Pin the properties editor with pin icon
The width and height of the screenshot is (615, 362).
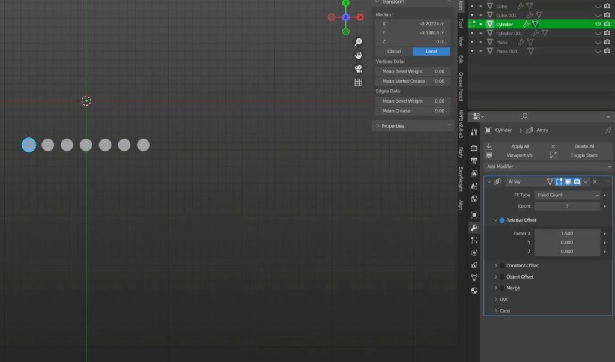(x=608, y=130)
